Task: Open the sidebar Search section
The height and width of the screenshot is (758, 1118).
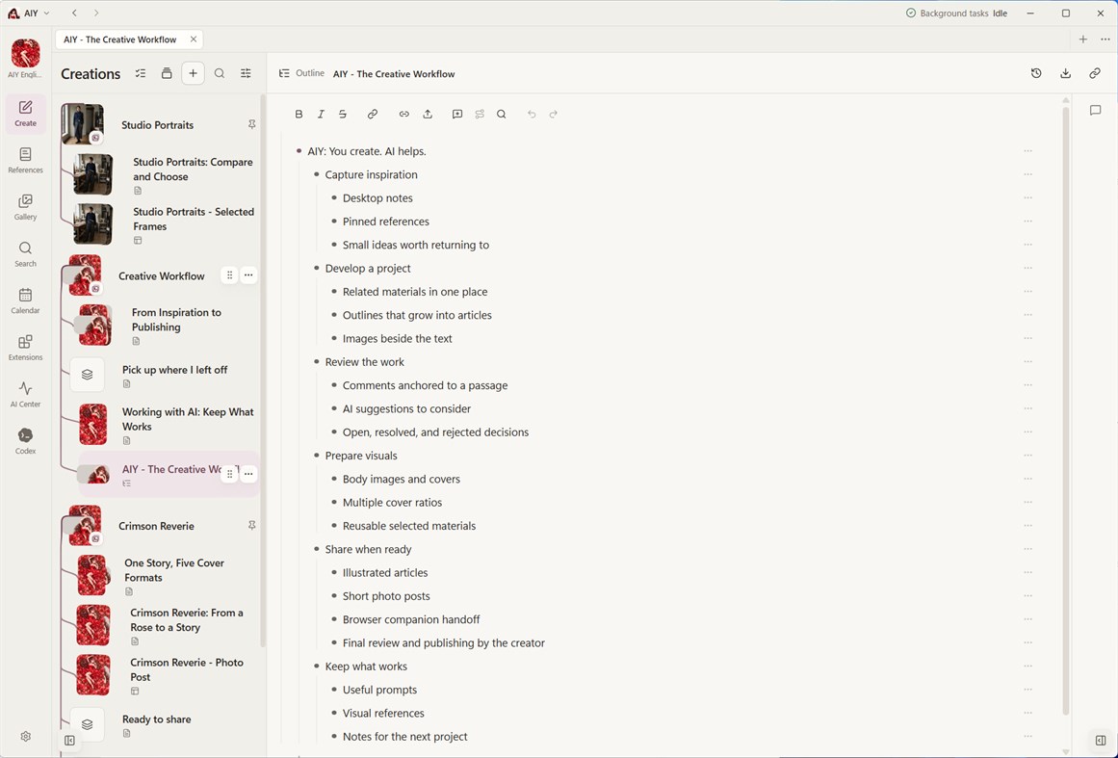Action: 26,254
